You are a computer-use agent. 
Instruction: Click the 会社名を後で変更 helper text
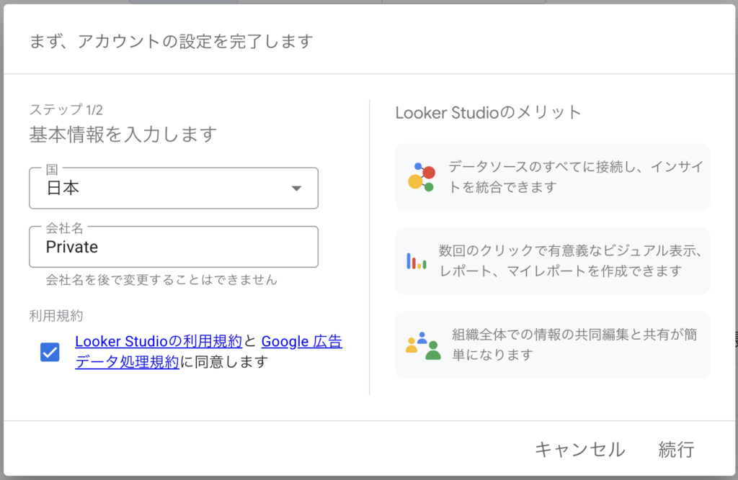[x=161, y=279]
